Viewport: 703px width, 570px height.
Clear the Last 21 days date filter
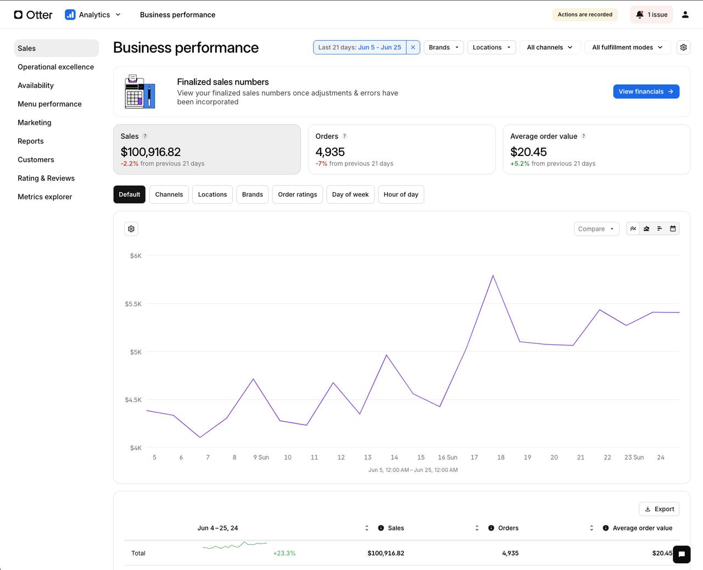coord(413,47)
